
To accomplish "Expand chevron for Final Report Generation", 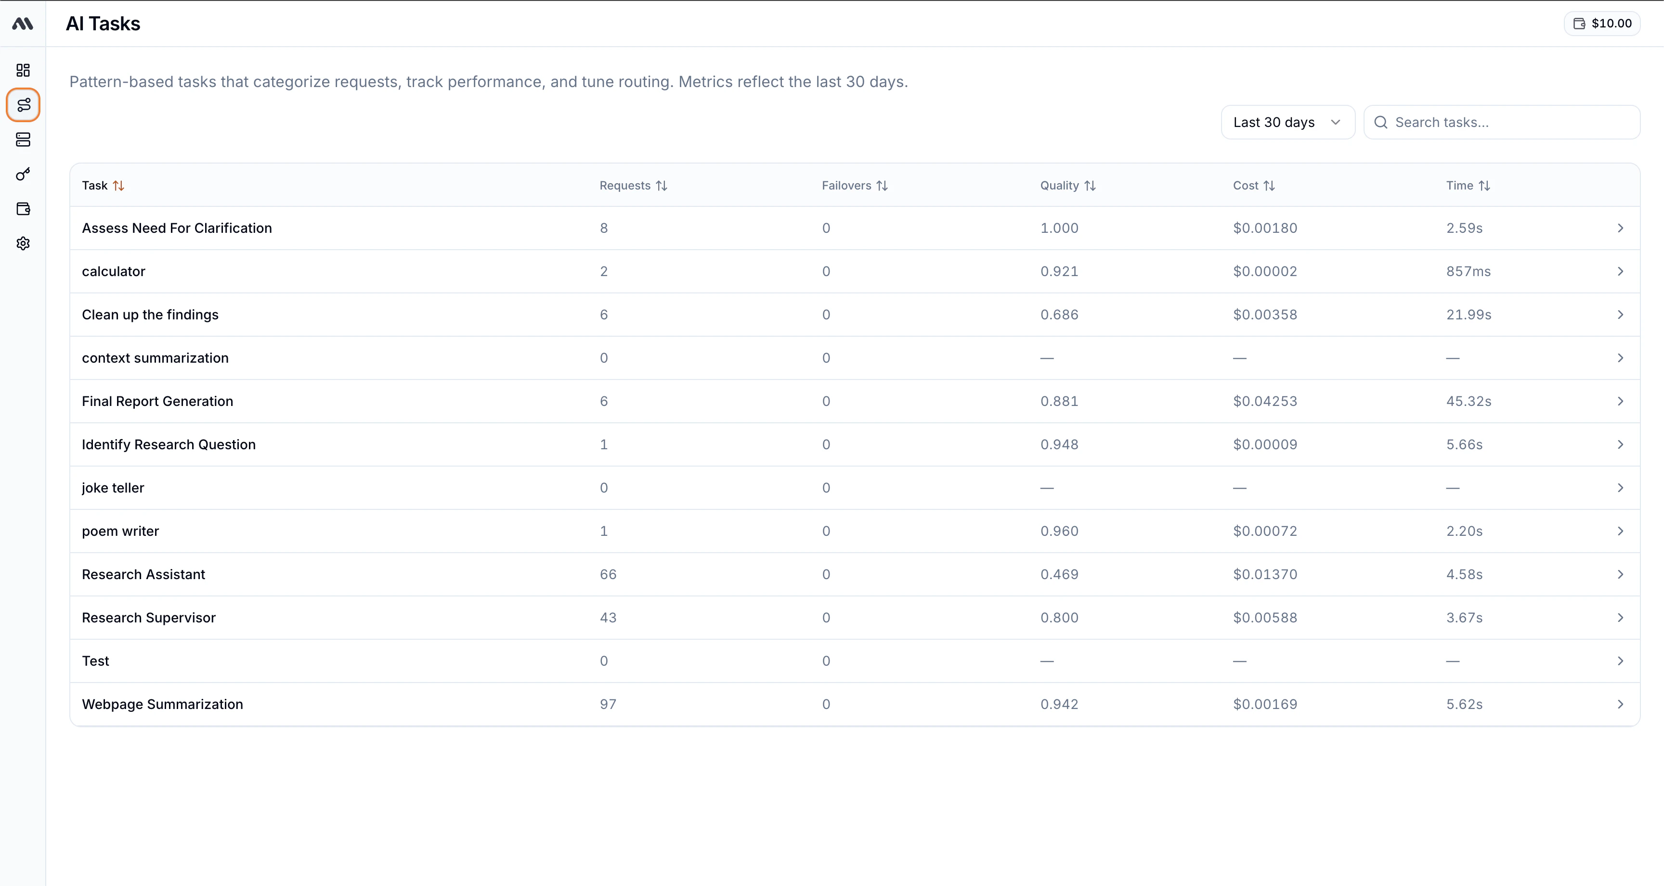I will click(1620, 401).
